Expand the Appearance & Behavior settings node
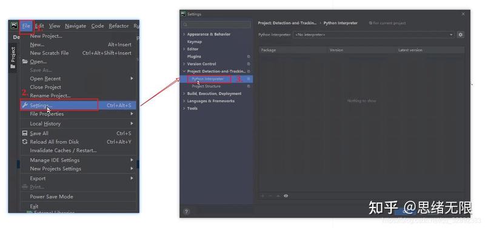The width and height of the screenshot is (485, 228). point(184,34)
